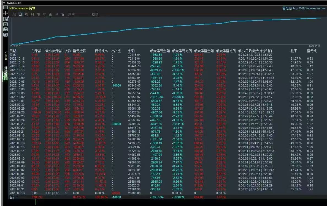Collapse the panel with the minus icon

click(x=6, y=7)
